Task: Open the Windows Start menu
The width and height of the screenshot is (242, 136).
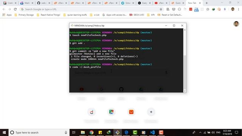Action: click(4, 133)
